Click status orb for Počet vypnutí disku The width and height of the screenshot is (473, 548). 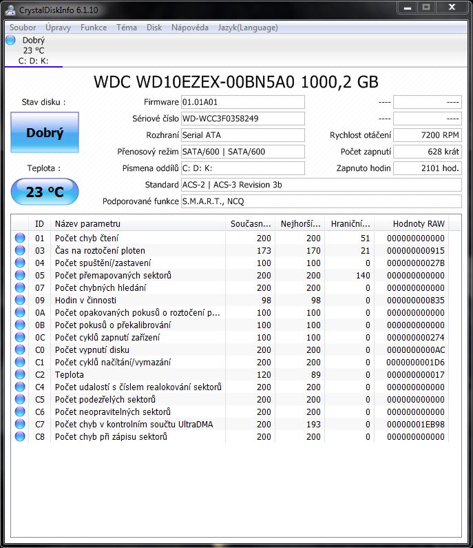point(20,349)
